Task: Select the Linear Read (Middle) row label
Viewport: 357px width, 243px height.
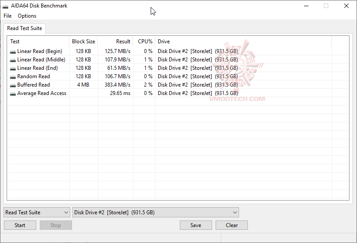Action: coord(41,60)
